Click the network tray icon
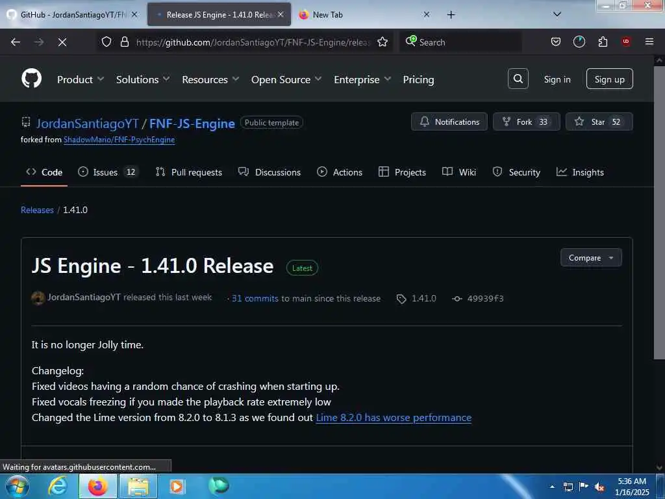Image resolution: width=665 pixels, height=499 pixels. coord(568,487)
